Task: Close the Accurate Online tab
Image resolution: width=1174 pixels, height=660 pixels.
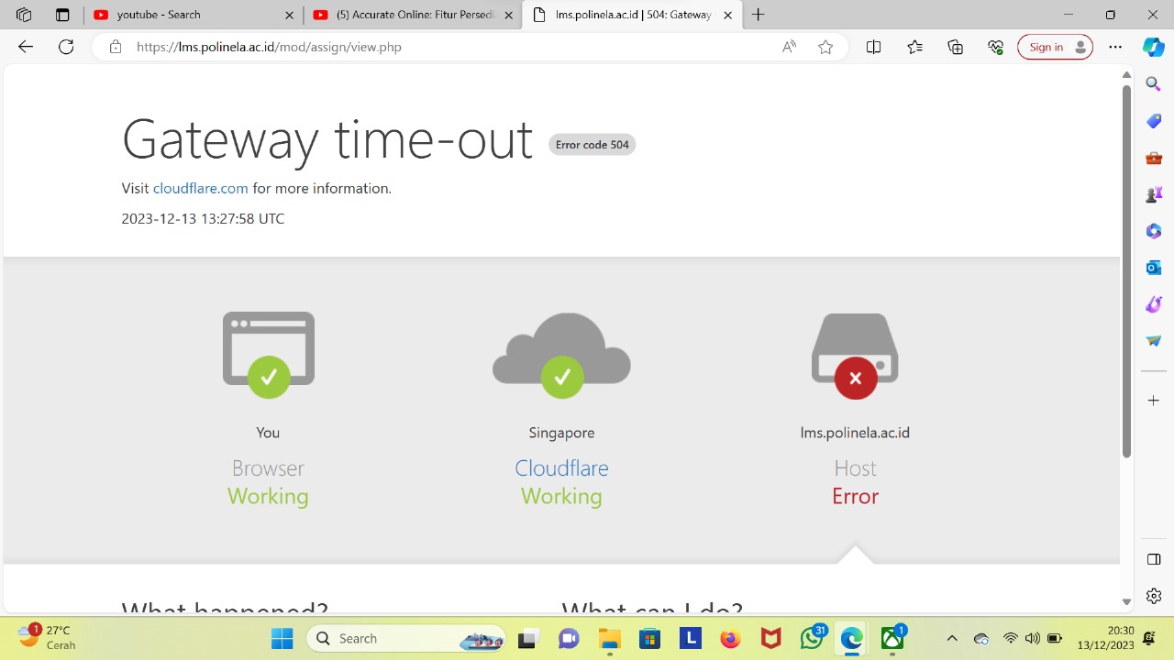Action: (x=508, y=15)
